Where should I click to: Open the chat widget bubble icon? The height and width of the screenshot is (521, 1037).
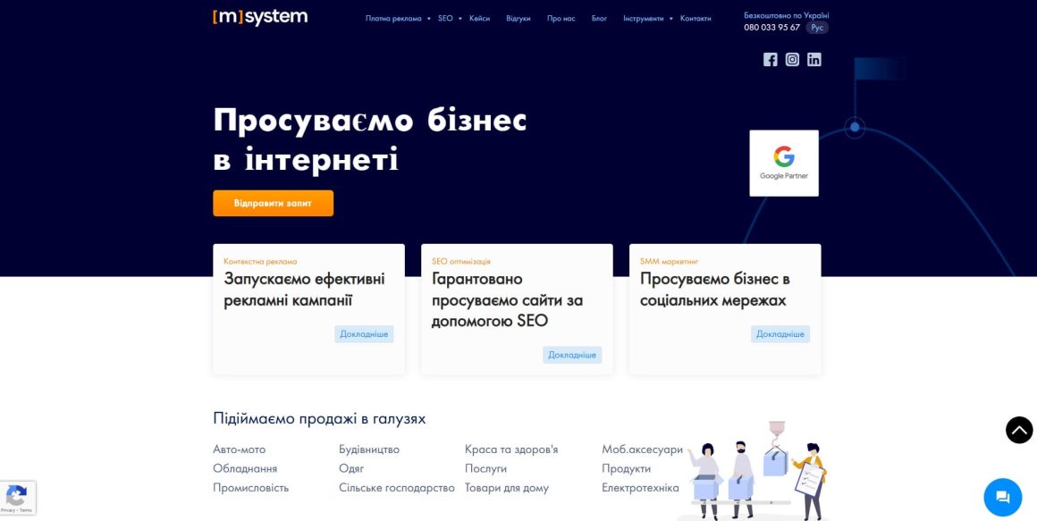[x=1002, y=497]
